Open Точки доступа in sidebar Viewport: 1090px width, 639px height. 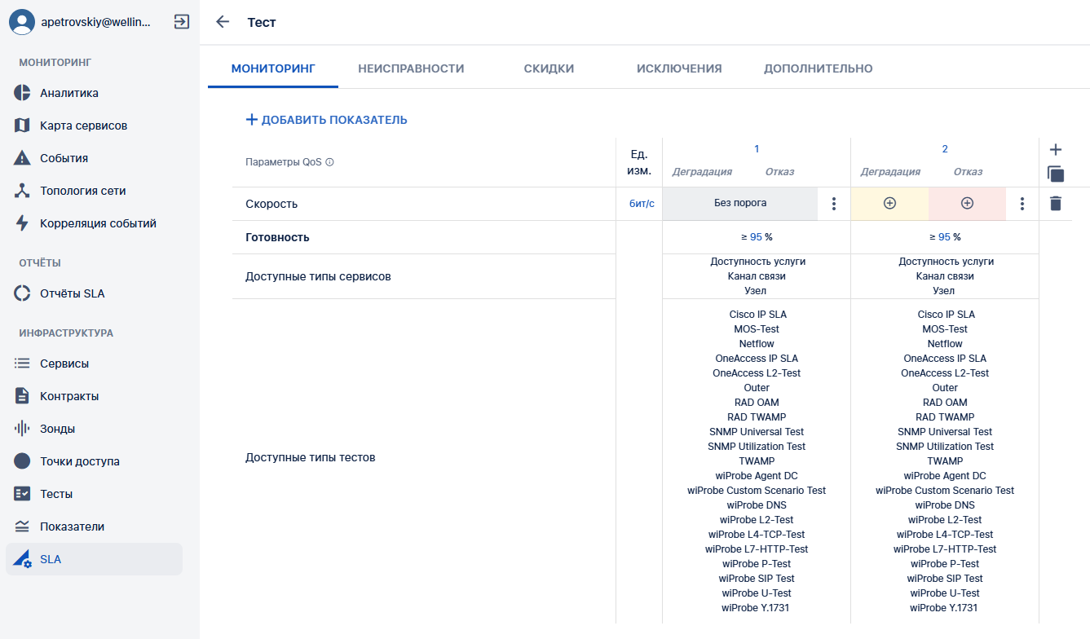94,461
